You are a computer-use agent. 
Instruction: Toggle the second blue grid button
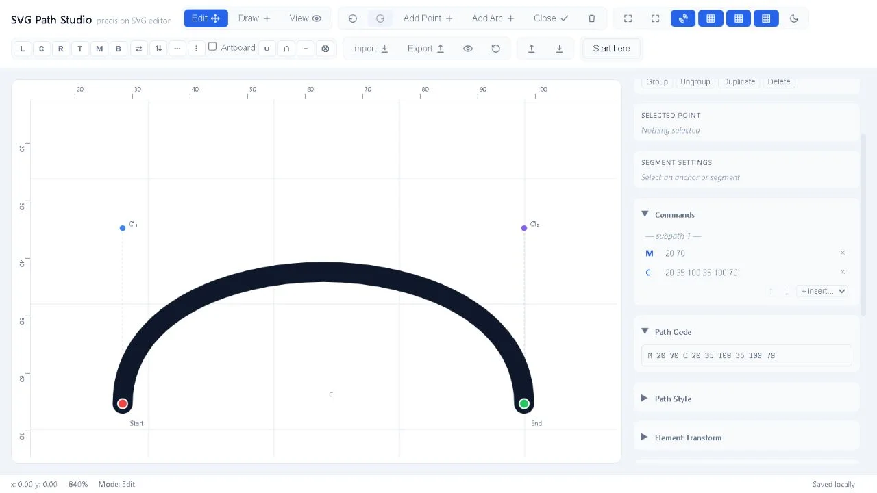[739, 18]
